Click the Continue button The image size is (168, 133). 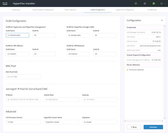click(153, 127)
